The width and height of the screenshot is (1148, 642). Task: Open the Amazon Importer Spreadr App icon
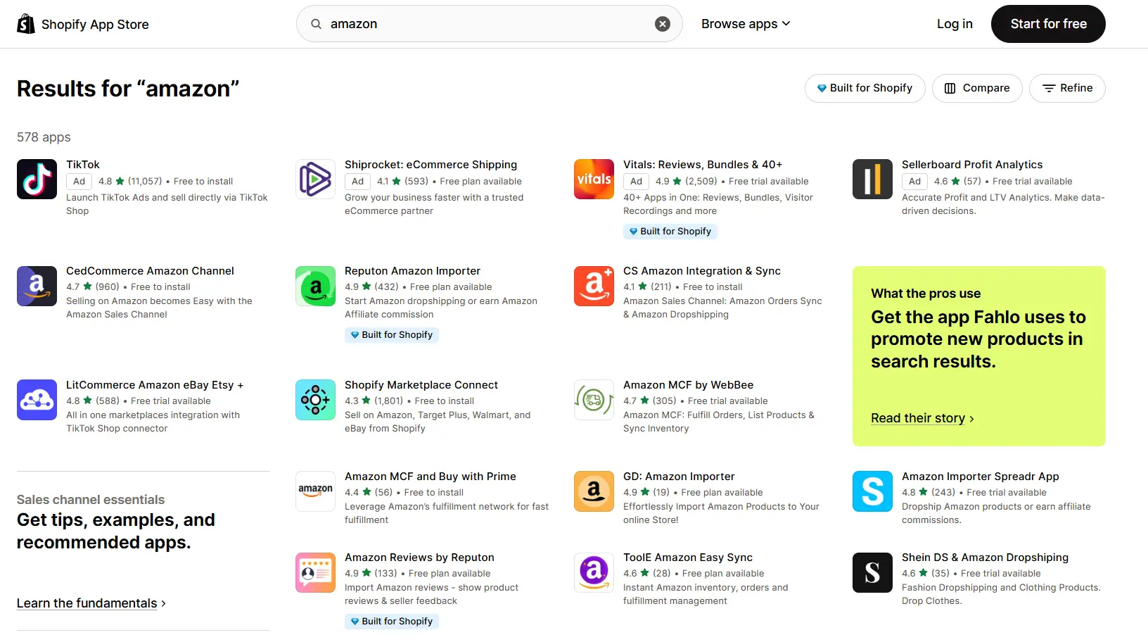click(x=872, y=491)
